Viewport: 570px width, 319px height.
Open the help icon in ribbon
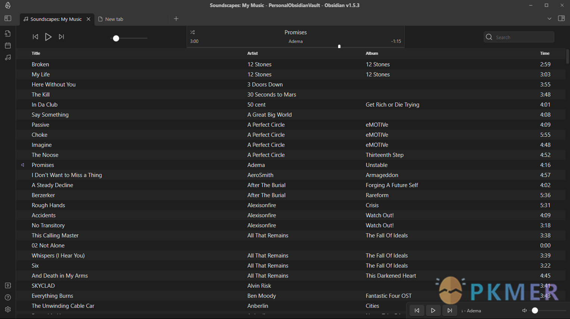[8, 297]
